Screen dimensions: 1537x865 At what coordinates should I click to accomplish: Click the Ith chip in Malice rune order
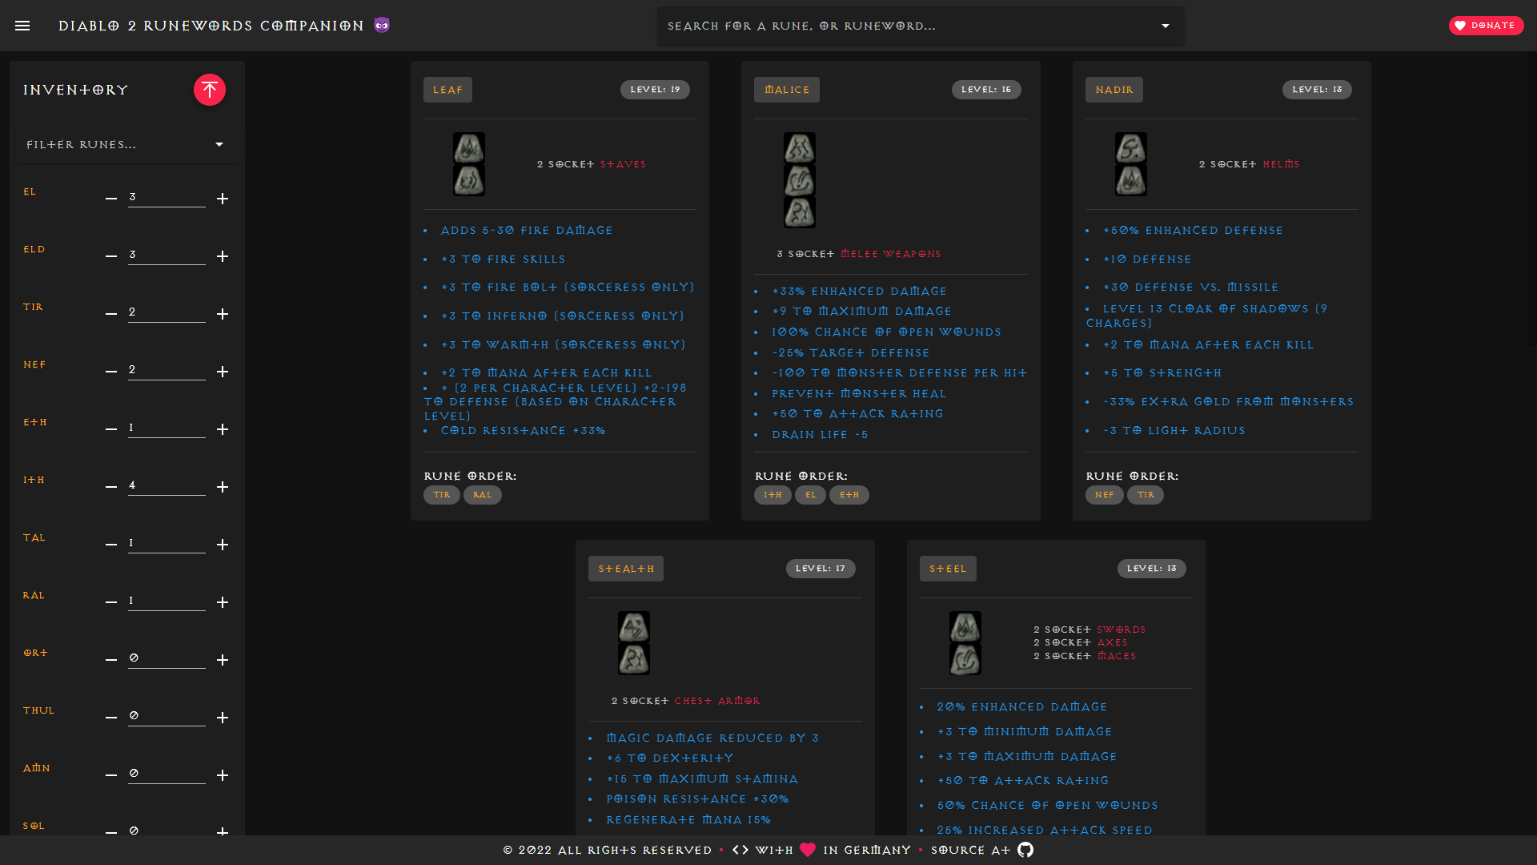[x=773, y=495]
